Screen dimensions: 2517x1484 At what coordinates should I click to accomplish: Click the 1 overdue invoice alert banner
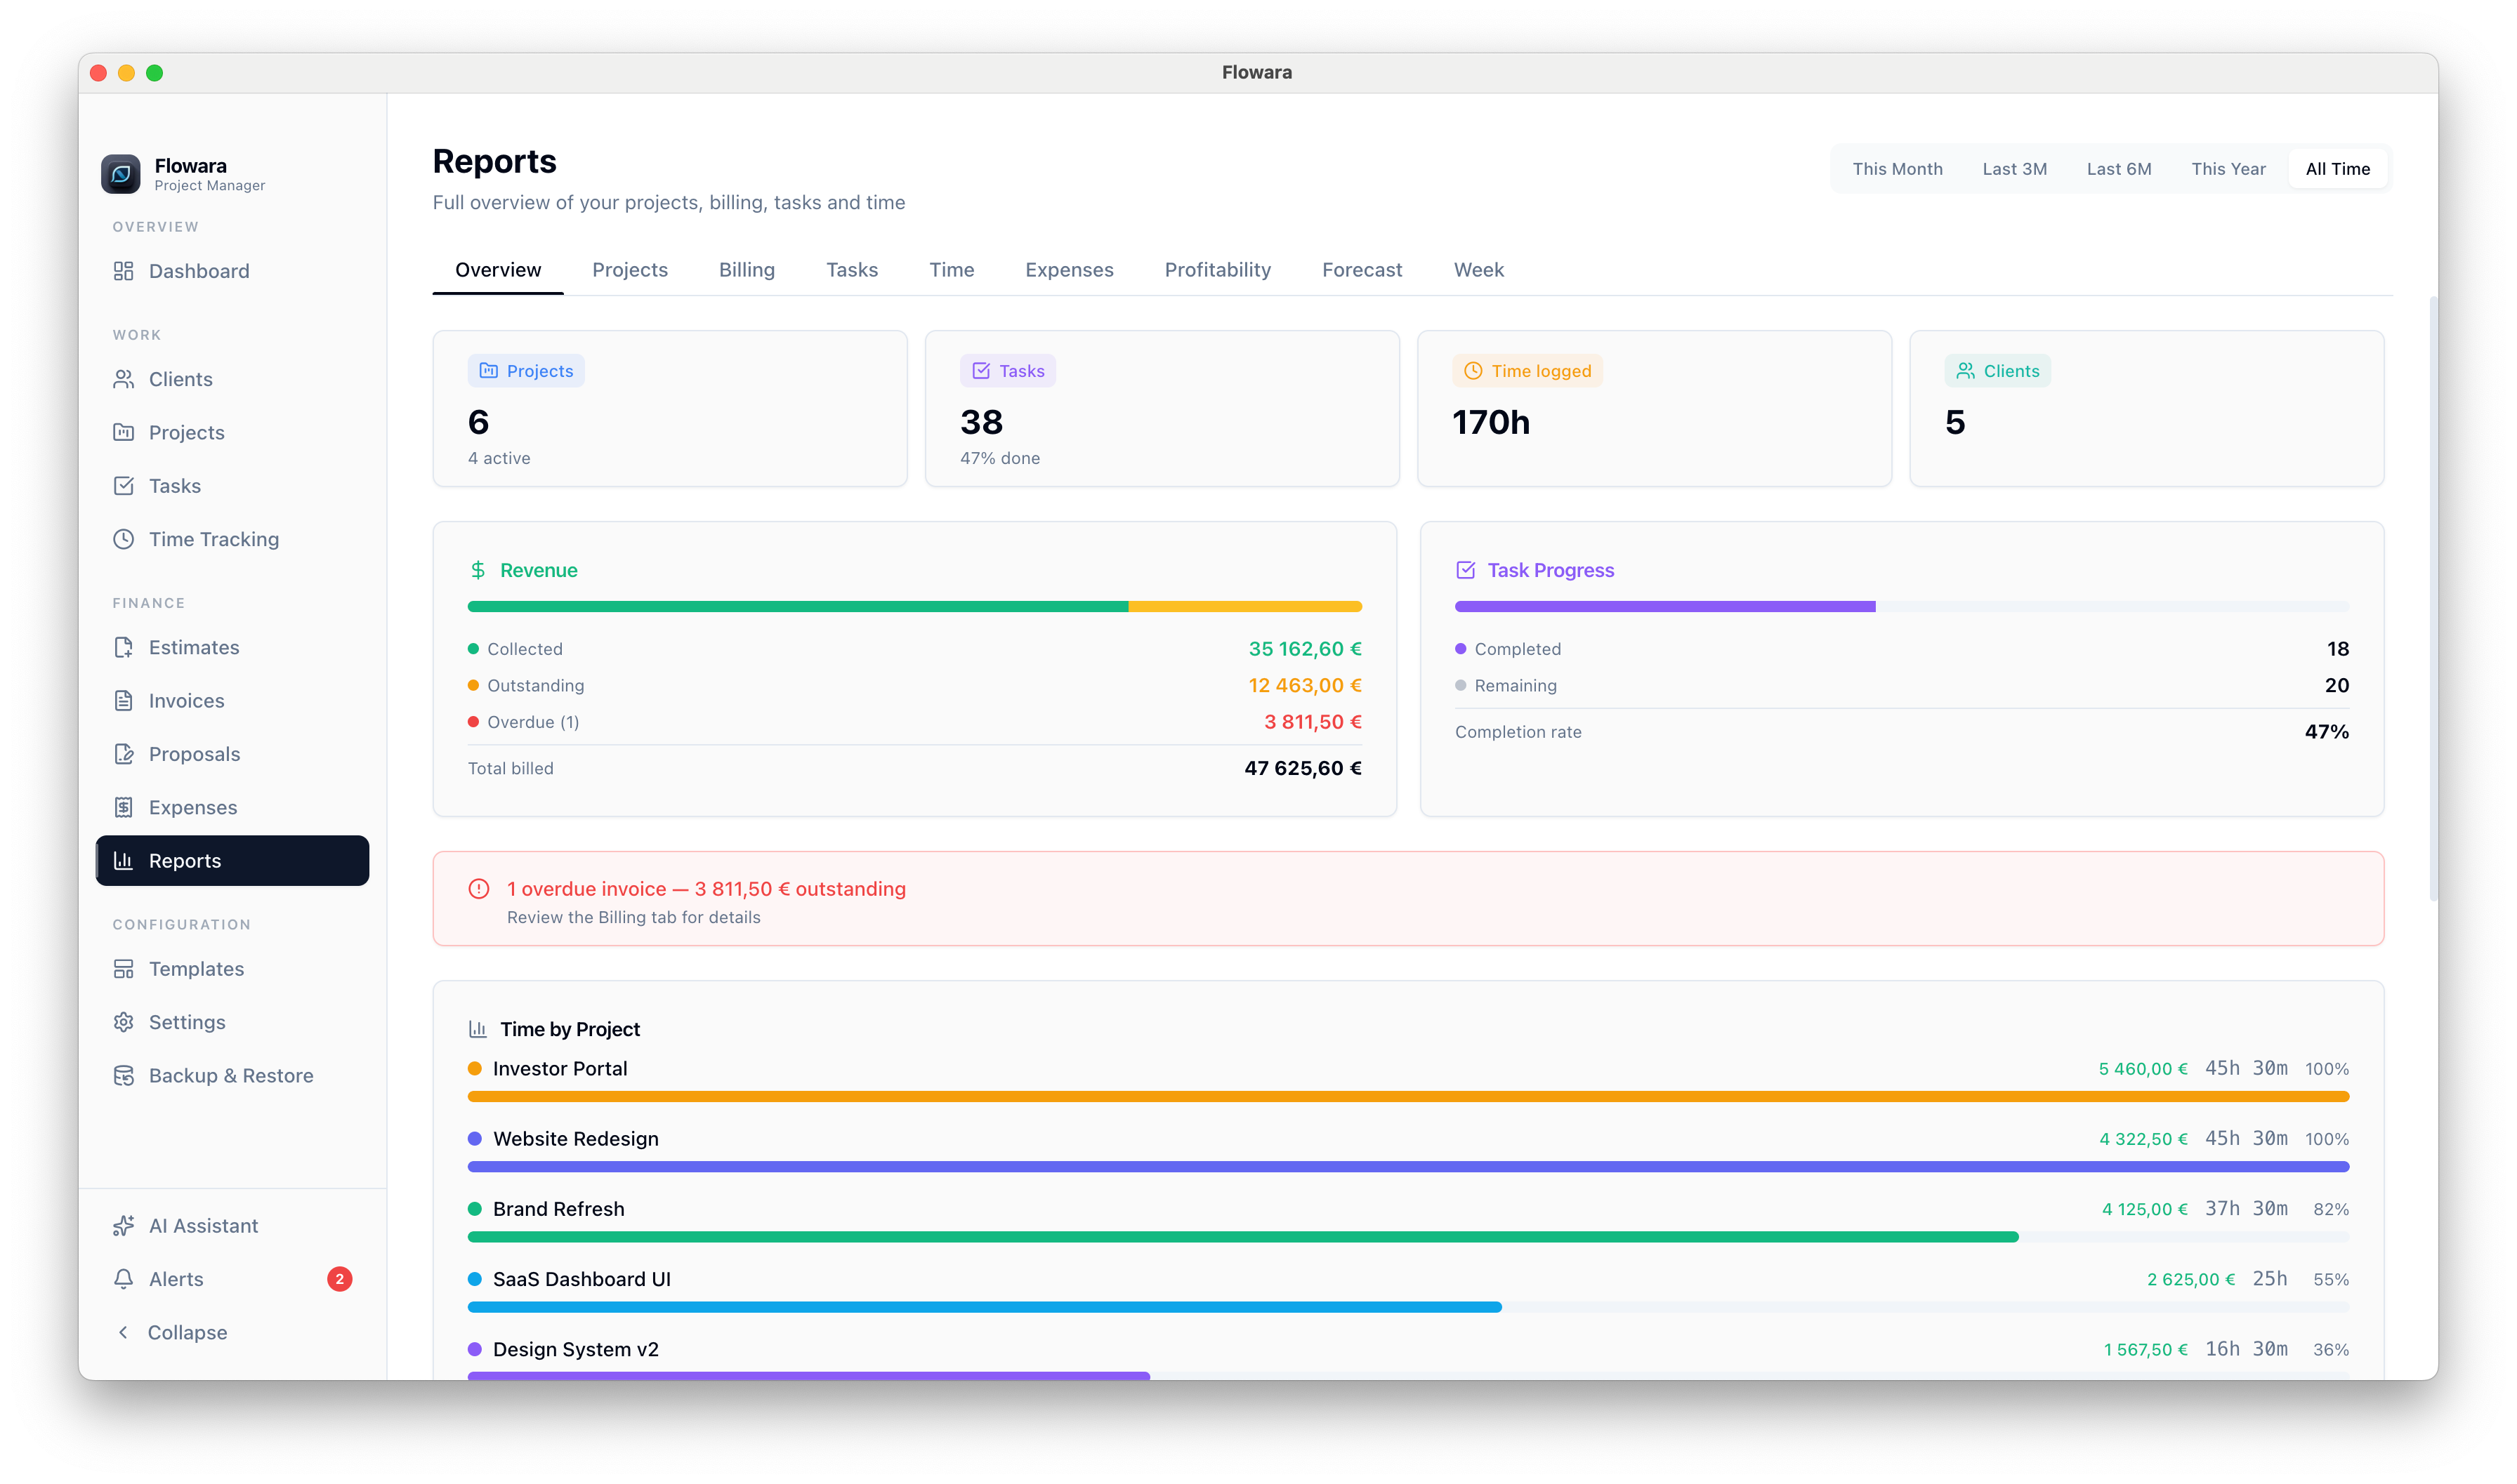[1409, 899]
